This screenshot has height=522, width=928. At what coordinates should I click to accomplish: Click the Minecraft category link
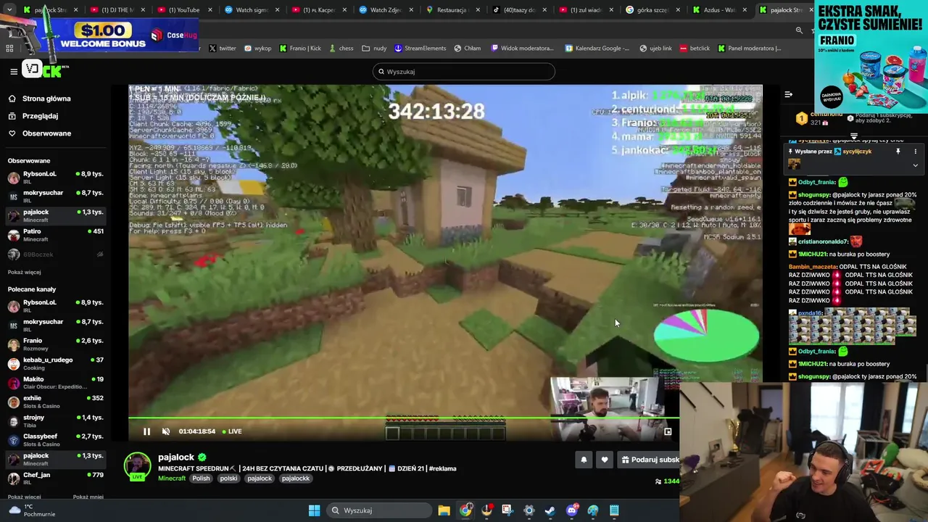(x=172, y=478)
